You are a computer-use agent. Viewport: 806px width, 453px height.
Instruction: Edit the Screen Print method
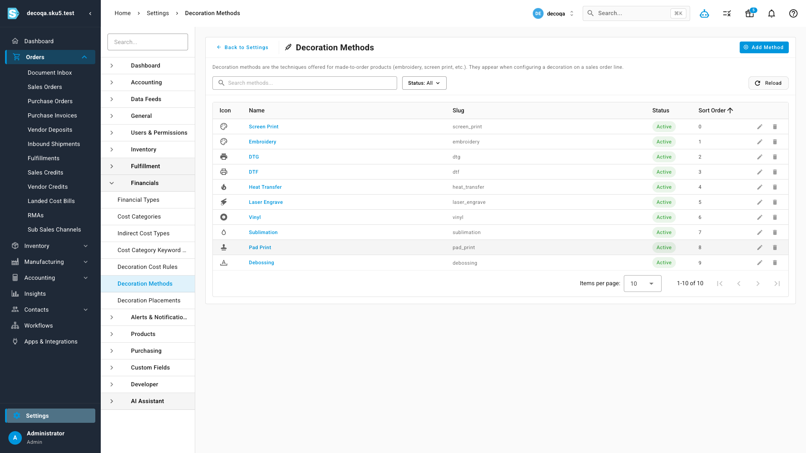tap(760, 127)
